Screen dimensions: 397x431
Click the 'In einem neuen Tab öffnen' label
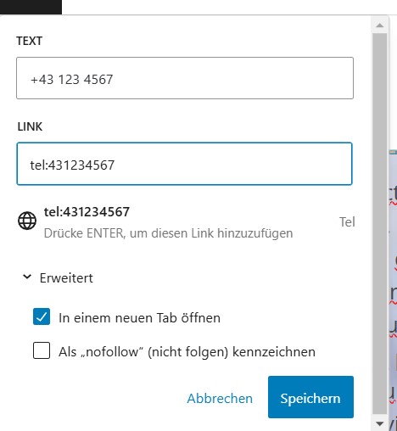pos(139,317)
